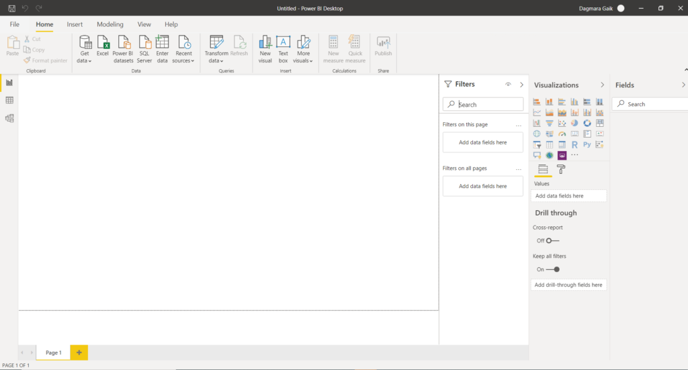
Task: Select the clustered column chart visual
Action: (574, 101)
